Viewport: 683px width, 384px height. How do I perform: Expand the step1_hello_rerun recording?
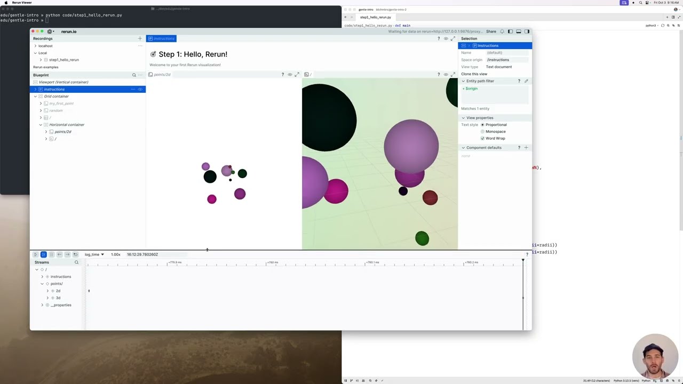[x=41, y=60]
